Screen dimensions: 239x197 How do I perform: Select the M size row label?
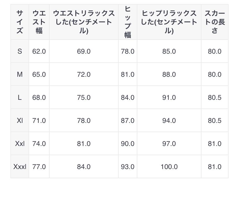[20, 74]
